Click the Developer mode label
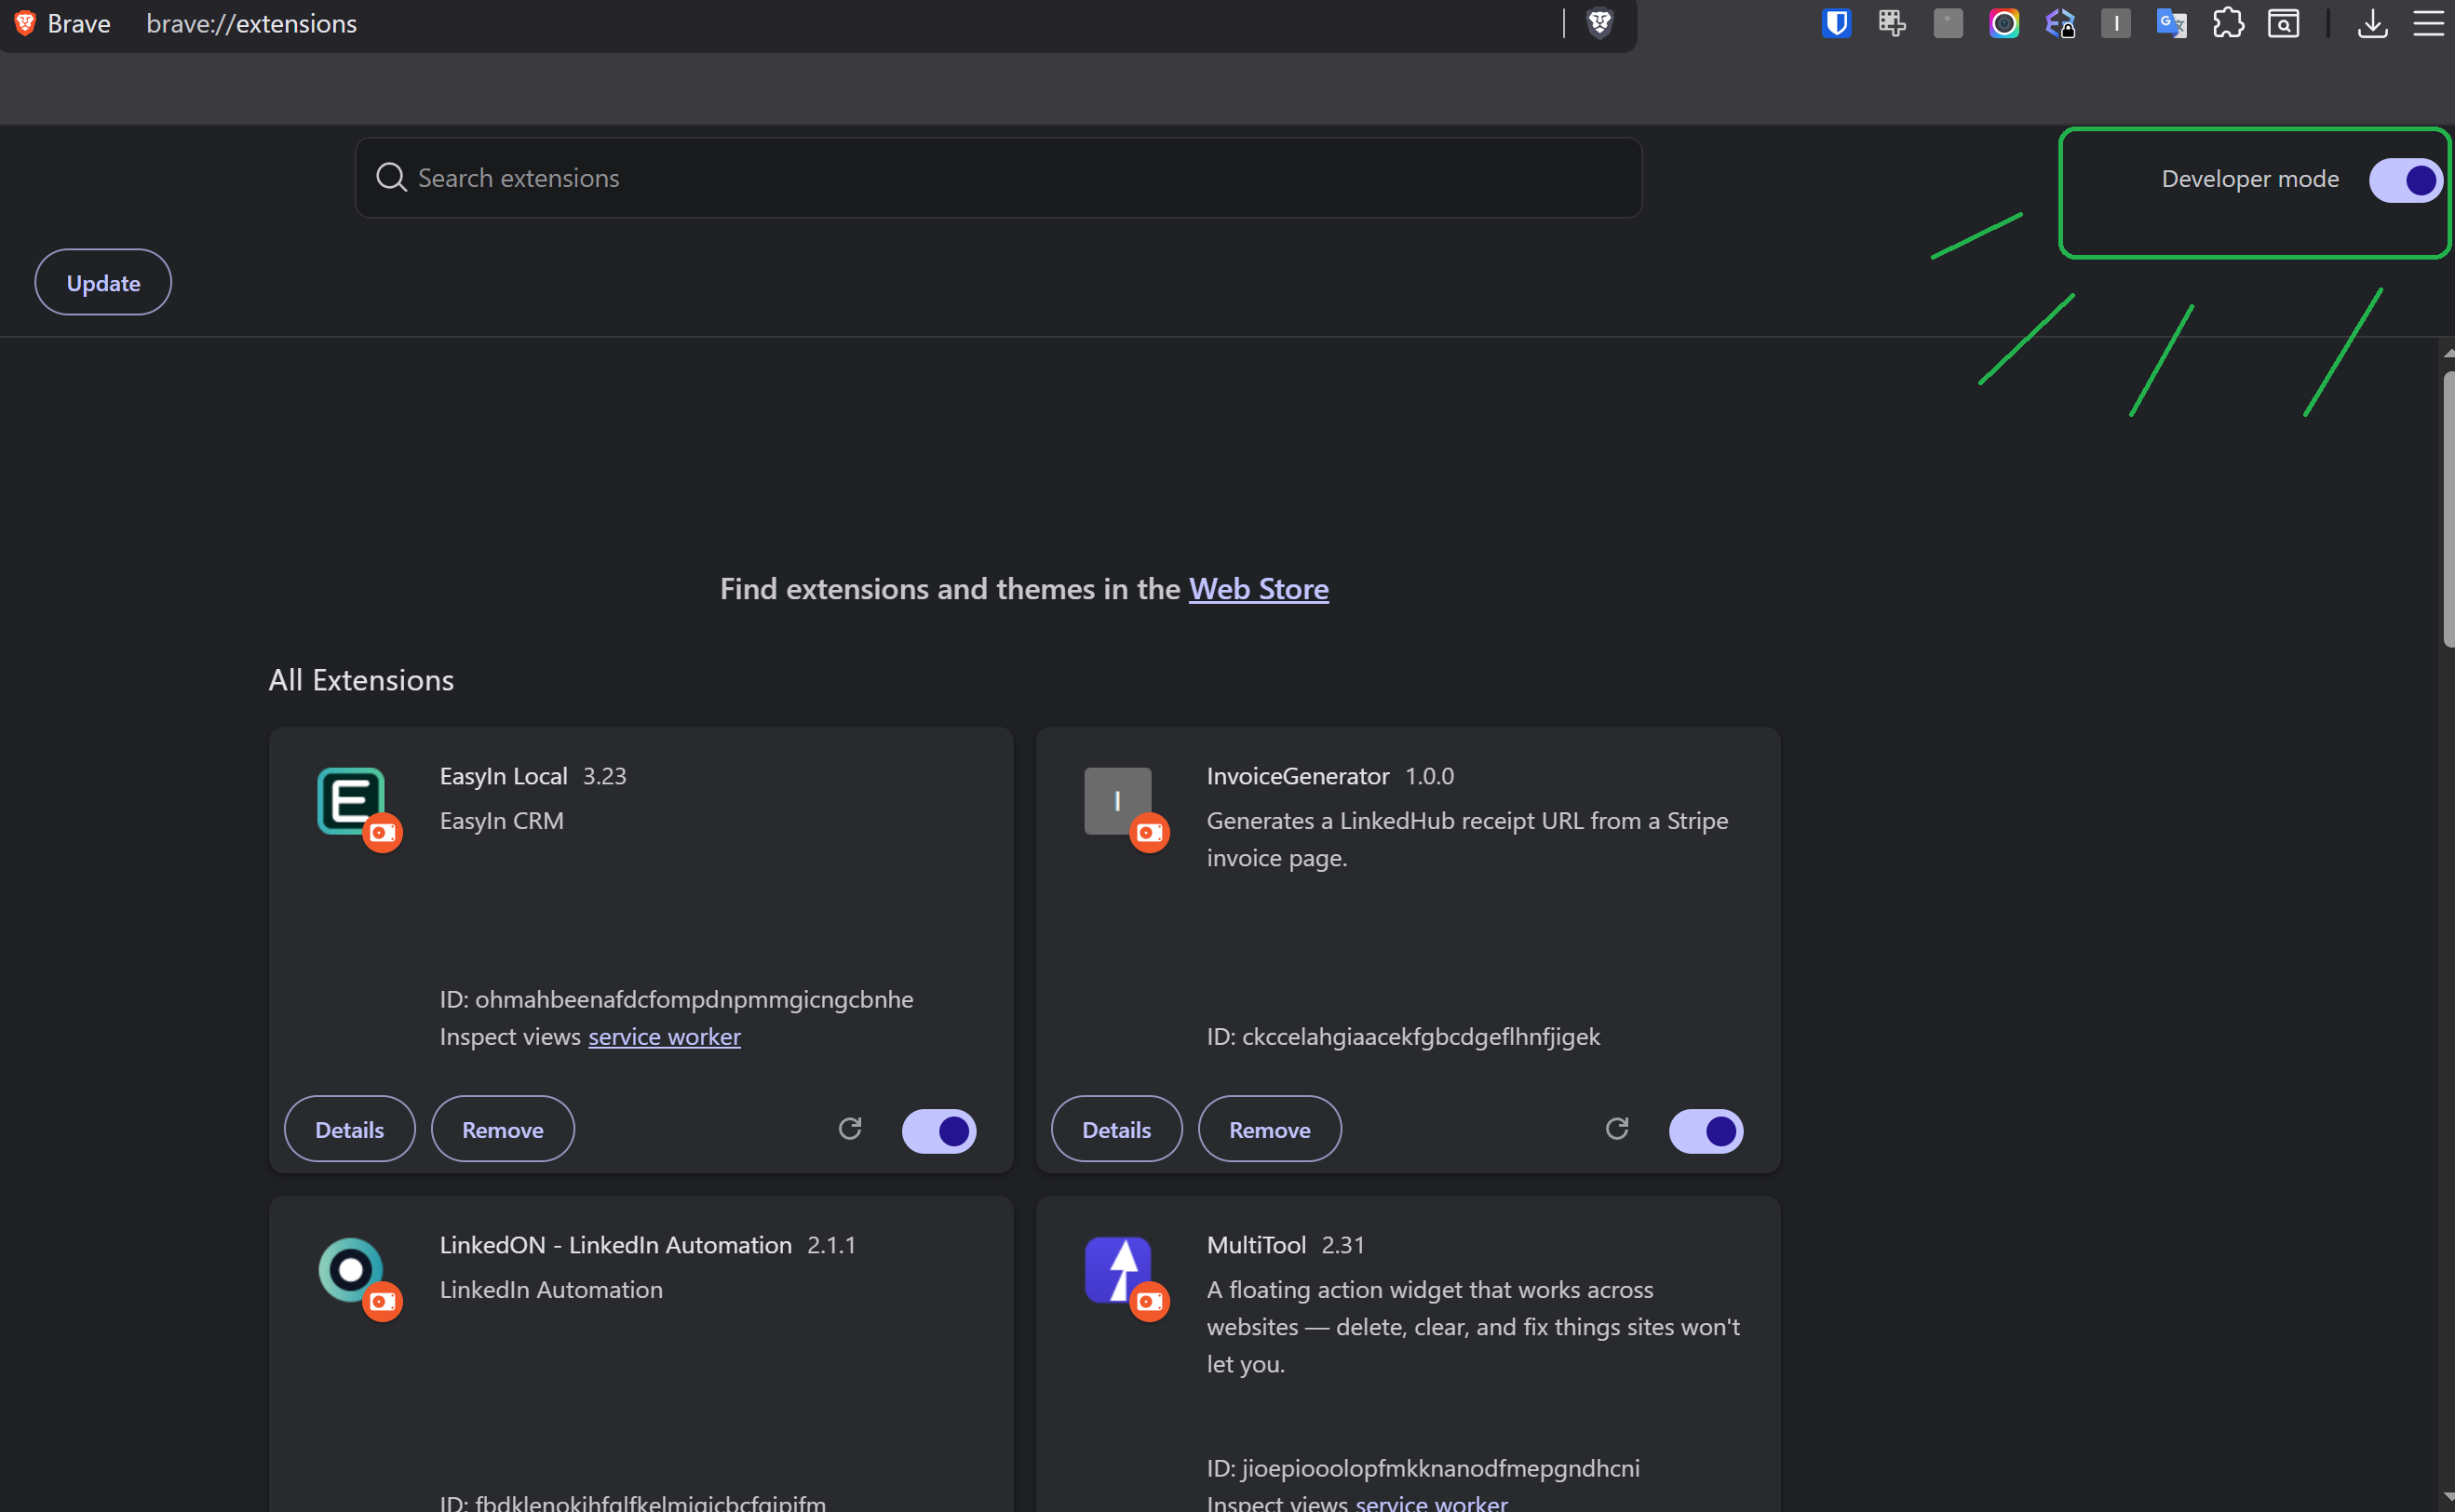Image resolution: width=2455 pixels, height=1512 pixels. (2250, 179)
